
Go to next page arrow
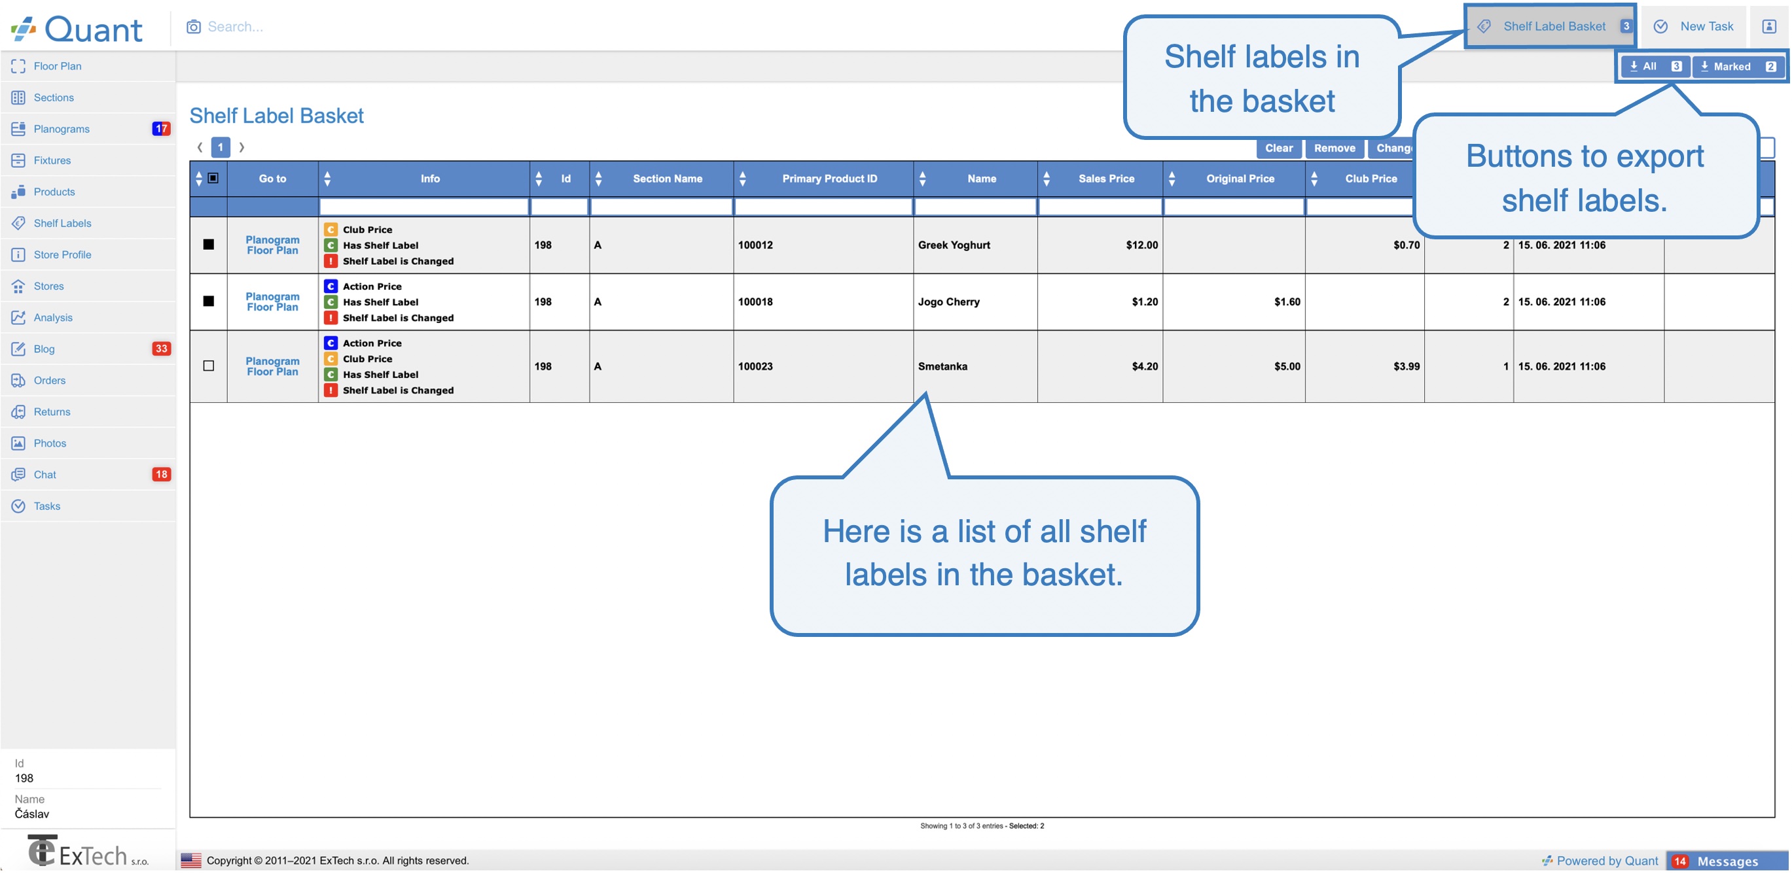242,146
